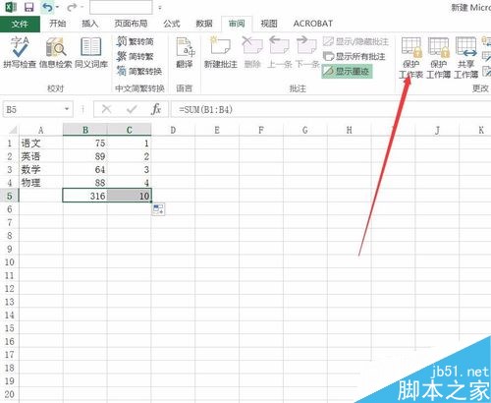This screenshot has width=491, height=403.
Task: Select the 审阅 (Review) tab
Action: [237, 24]
